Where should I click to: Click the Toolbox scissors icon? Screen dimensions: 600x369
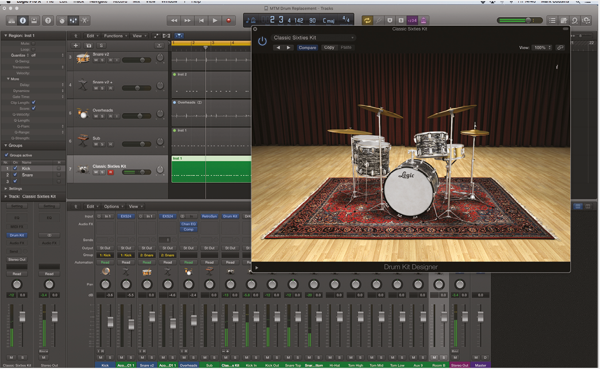click(84, 21)
